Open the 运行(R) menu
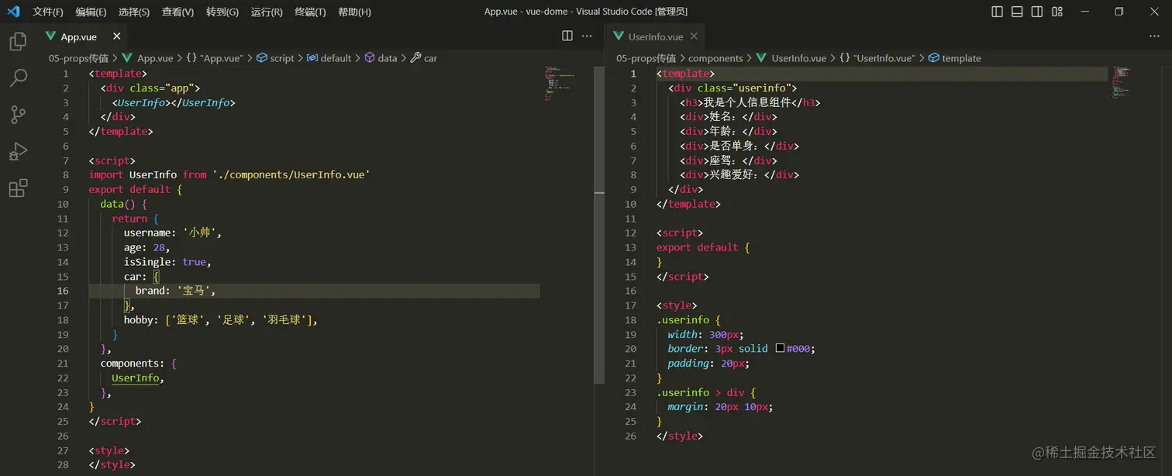Image resolution: width=1172 pixels, height=476 pixels. (267, 12)
